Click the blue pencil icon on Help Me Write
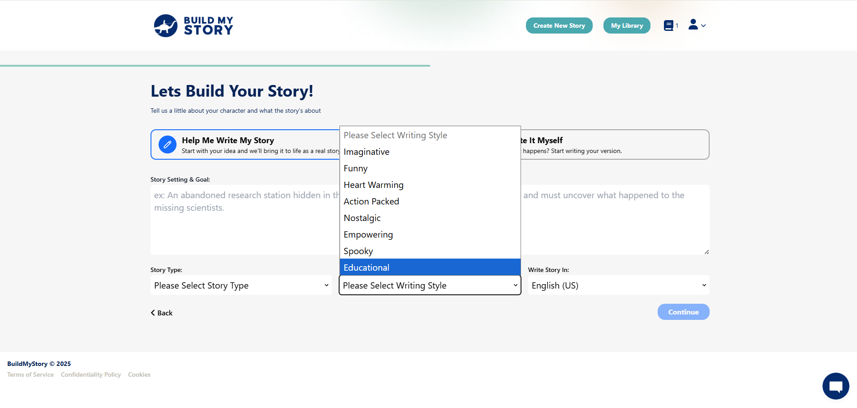 pyautogui.click(x=167, y=144)
